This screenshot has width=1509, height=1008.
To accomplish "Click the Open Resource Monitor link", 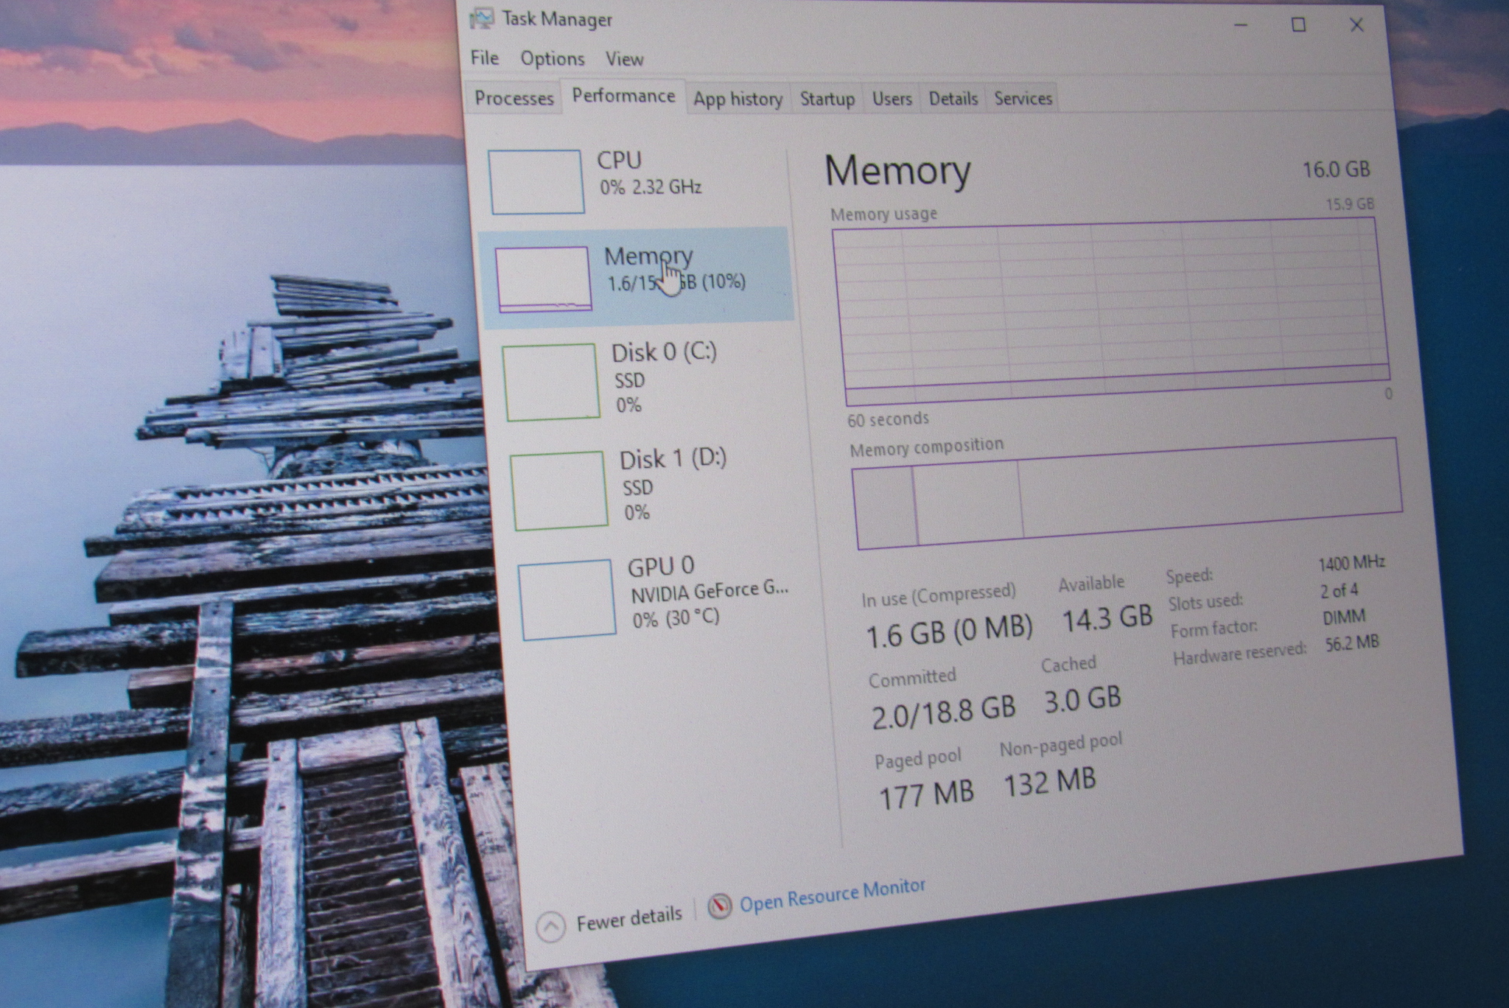I will (832, 895).
